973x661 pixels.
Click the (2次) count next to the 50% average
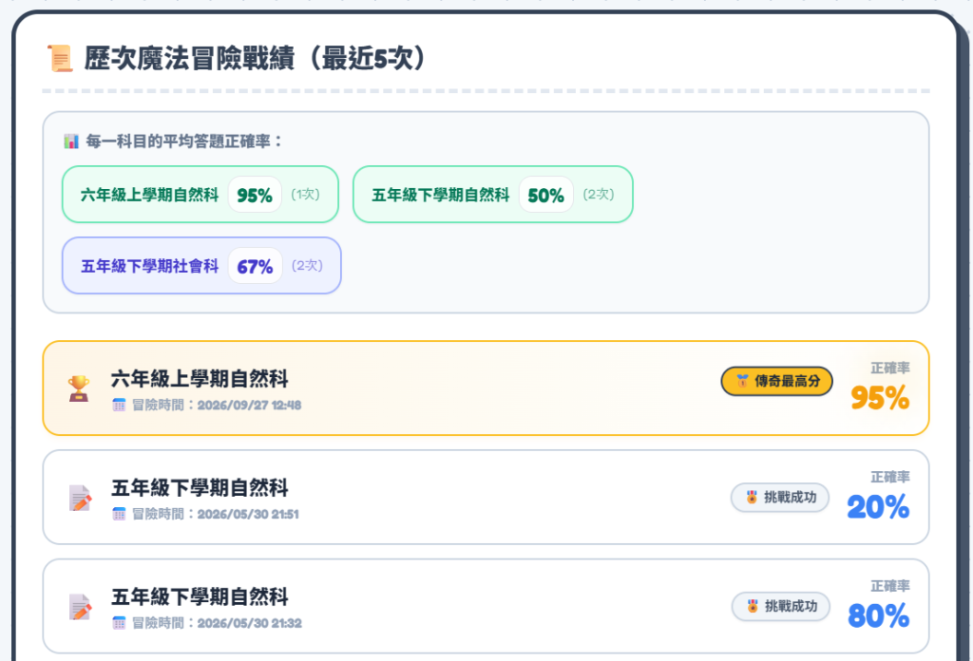tap(599, 195)
